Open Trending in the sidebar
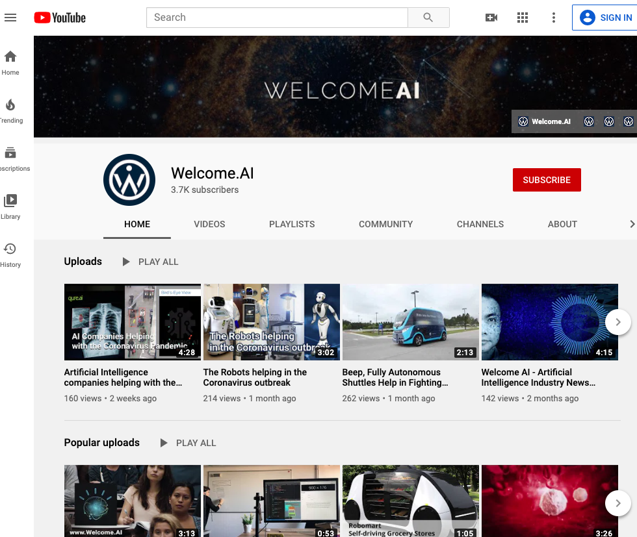 [x=10, y=111]
